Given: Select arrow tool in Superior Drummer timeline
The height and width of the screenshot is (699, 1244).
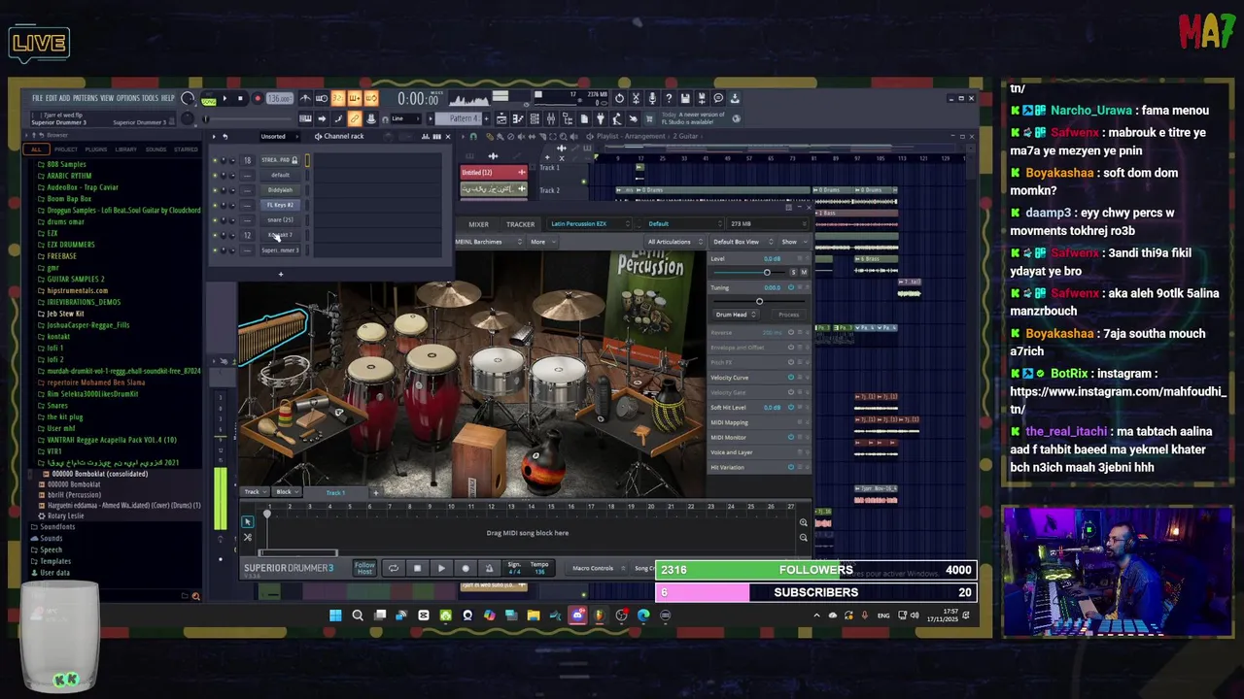Looking at the screenshot, I should (x=247, y=521).
